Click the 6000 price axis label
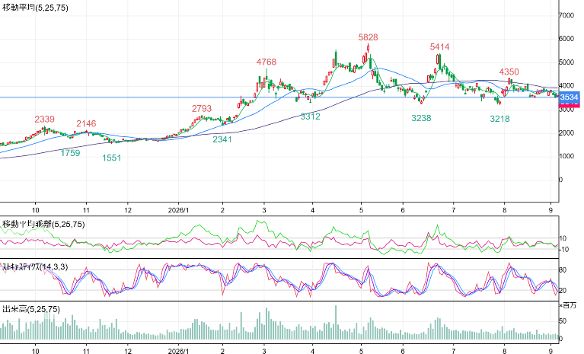 pyautogui.click(x=566, y=39)
